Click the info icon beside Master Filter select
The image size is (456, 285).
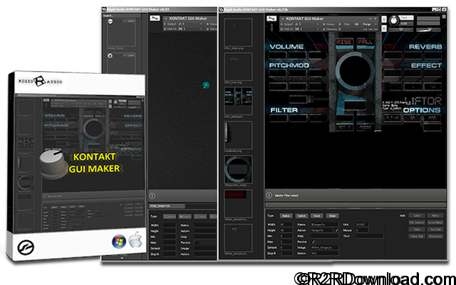point(269,195)
